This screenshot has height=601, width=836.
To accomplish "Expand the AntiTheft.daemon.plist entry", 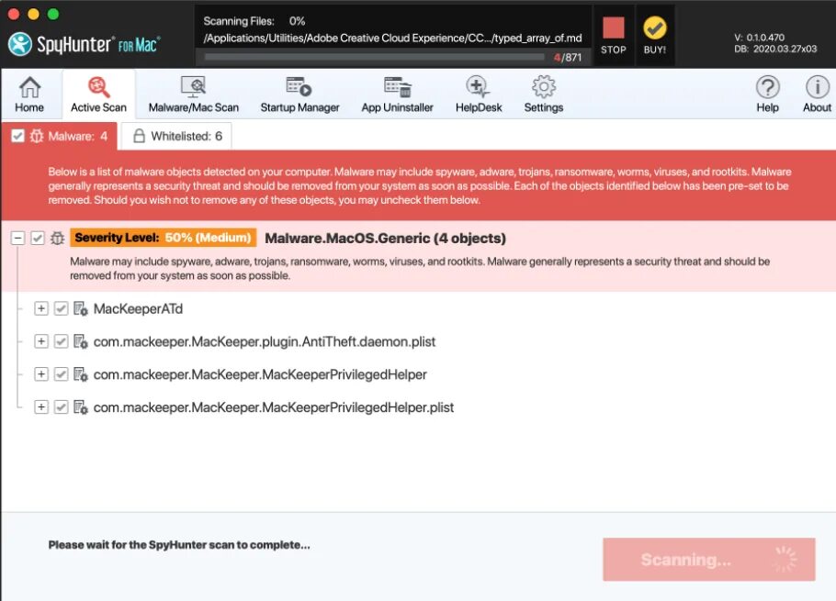I will point(41,341).
